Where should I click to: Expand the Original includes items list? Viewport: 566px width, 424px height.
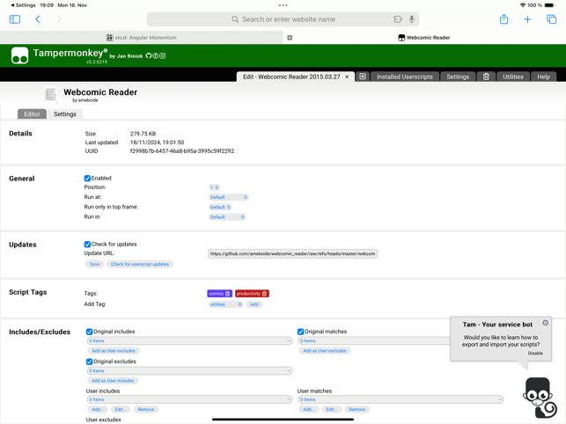point(189,341)
